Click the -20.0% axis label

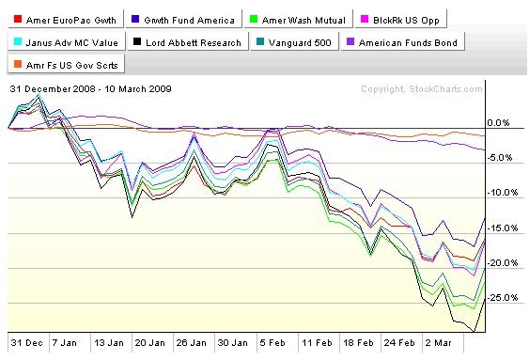[x=502, y=262]
